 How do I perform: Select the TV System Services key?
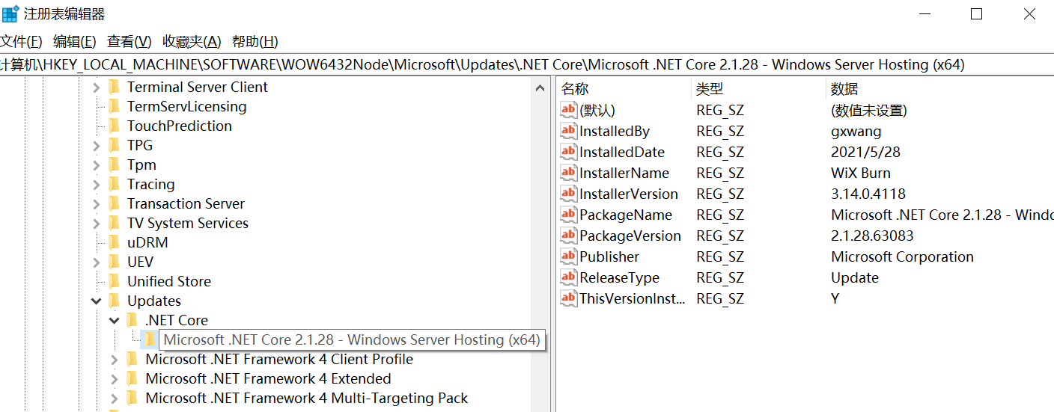click(188, 224)
